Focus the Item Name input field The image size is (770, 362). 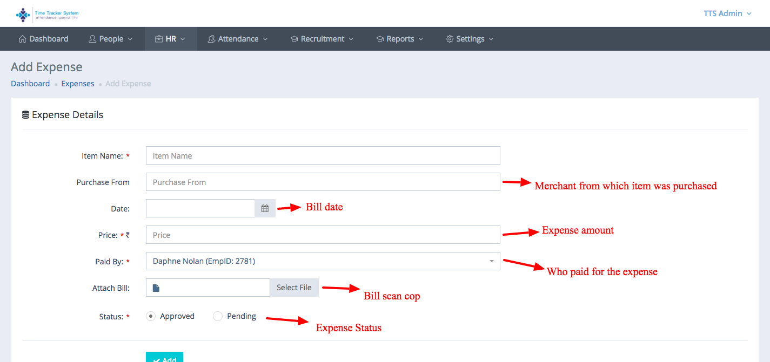pos(323,155)
